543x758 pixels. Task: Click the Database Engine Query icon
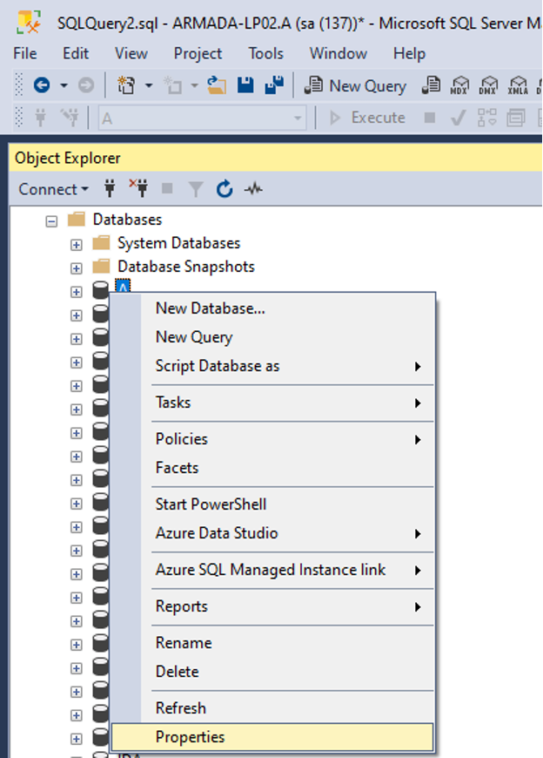coord(431,85)
